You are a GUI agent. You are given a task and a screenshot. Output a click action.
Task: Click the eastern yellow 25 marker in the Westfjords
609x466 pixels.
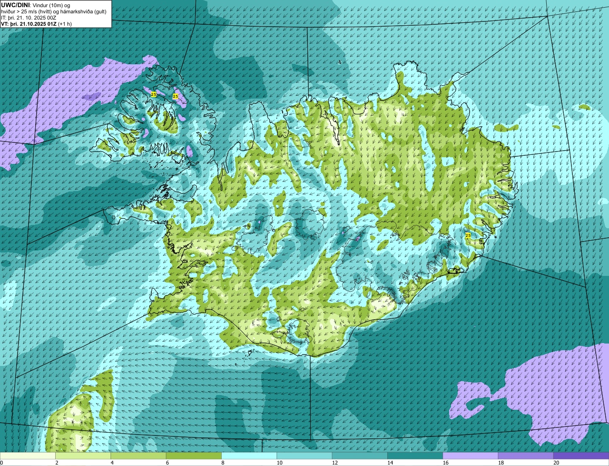176,96
